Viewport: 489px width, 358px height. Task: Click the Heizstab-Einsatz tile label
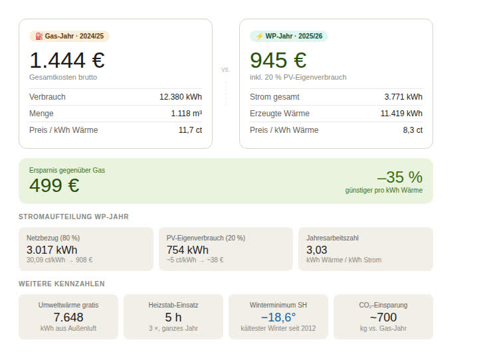click(173, 305)
